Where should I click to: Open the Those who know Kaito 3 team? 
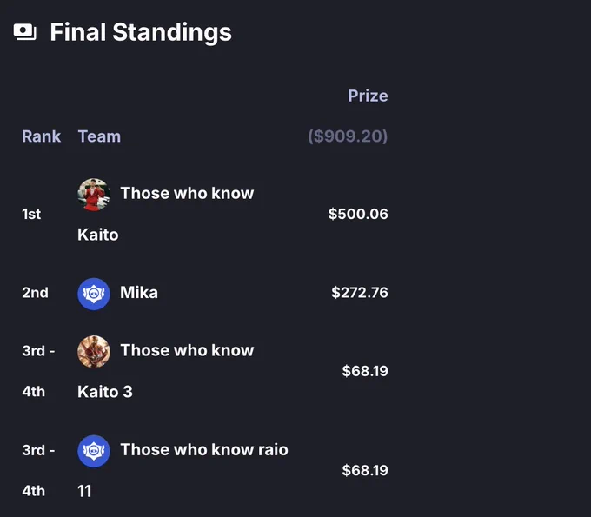166,371
